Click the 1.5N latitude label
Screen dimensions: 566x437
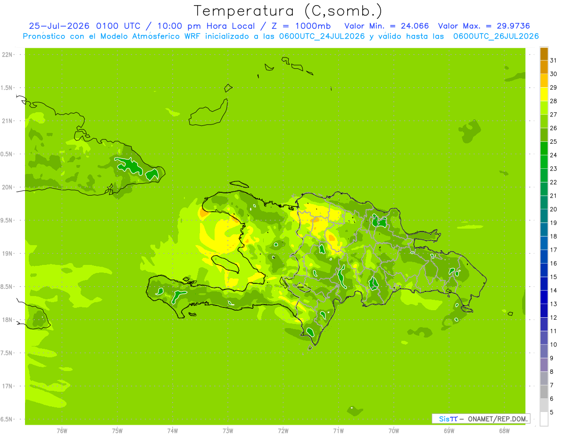(x=7, y=88)
